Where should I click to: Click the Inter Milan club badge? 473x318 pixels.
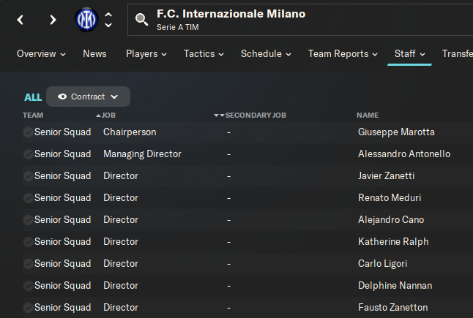click(x=86, y=20)
